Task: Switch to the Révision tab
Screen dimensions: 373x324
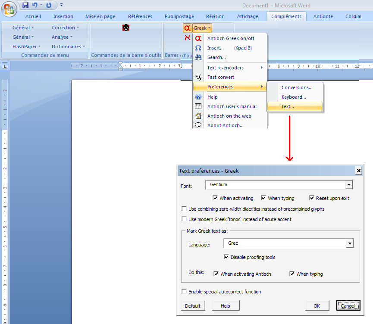Action: pos(215,16)
